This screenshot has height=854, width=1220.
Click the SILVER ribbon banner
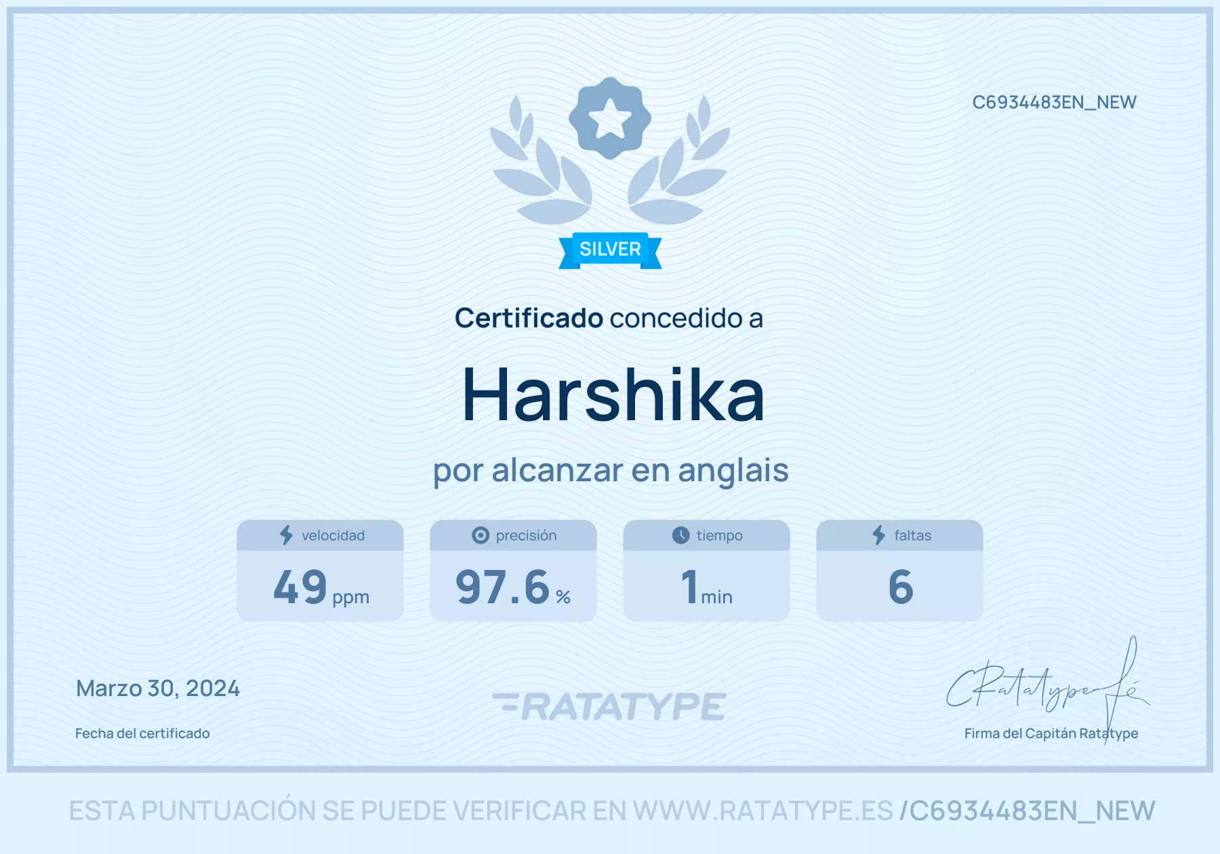[610, 250]
